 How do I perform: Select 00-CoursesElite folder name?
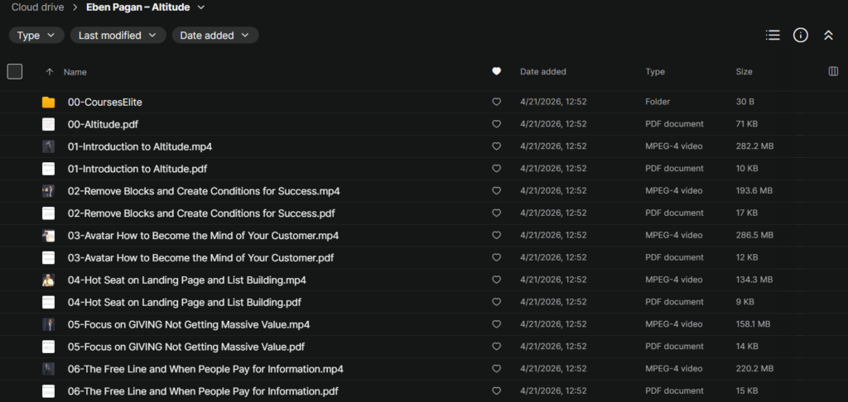click(105, 102)
